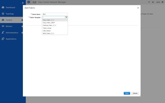Click the admin user label

pyautogui.click(x=158, y=2)
